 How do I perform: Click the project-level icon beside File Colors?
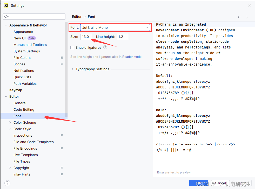click(x=62, y=58)
